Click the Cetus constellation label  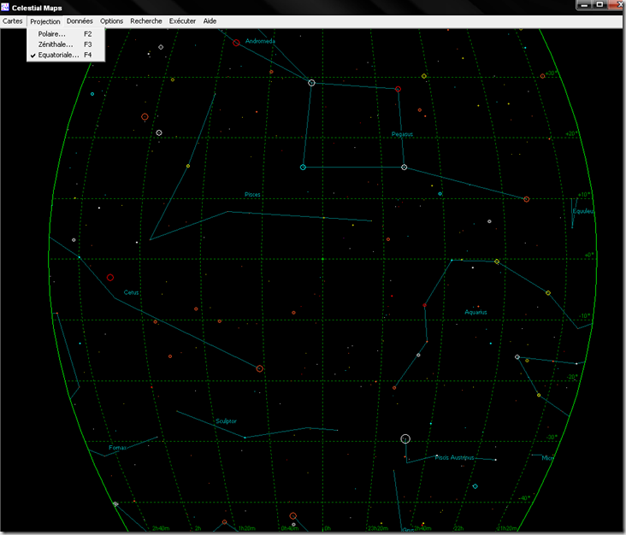[x=131, y=292]
